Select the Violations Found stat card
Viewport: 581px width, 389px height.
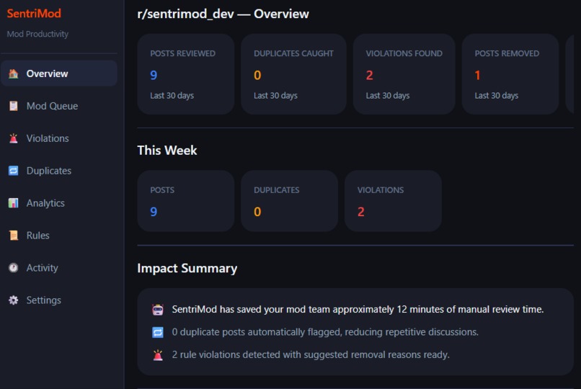[x=404, y=74]
